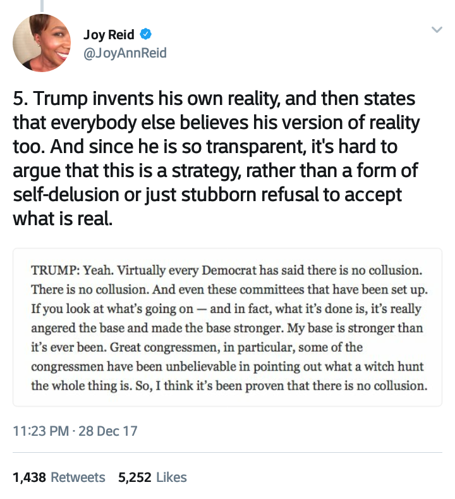Click the thread connector line above avatar
The width and height of the screenshot is (455, 499).
tap(42, 5)
